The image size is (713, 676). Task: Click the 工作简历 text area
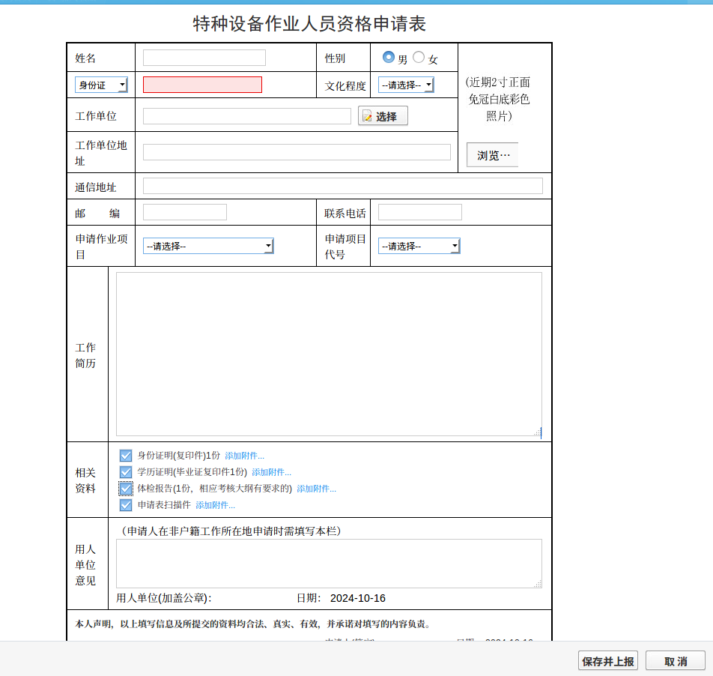pos(328,354)
